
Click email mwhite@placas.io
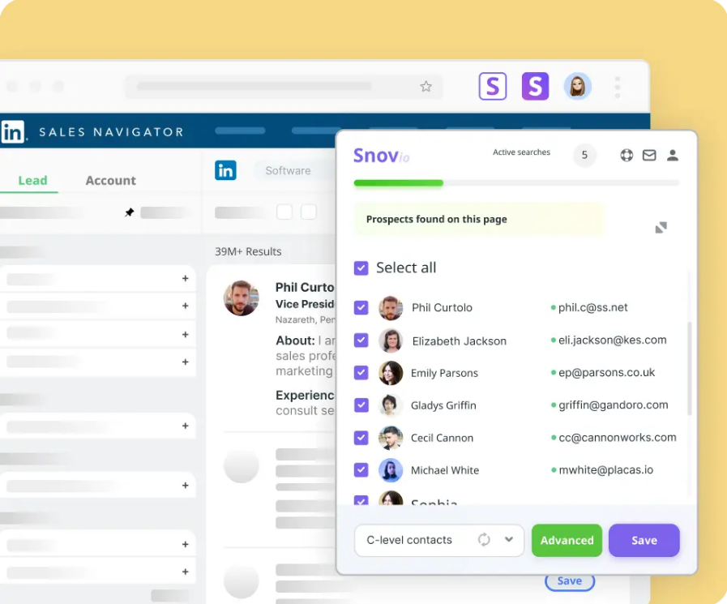coord(605,470)
